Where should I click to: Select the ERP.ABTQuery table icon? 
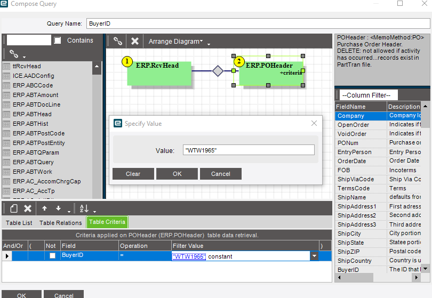coord(6,163)
